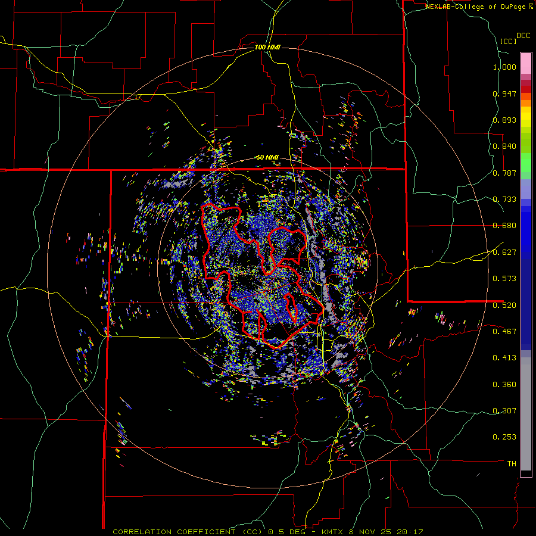Click the 100 NMI range ring label

click(x=267, y=47)
